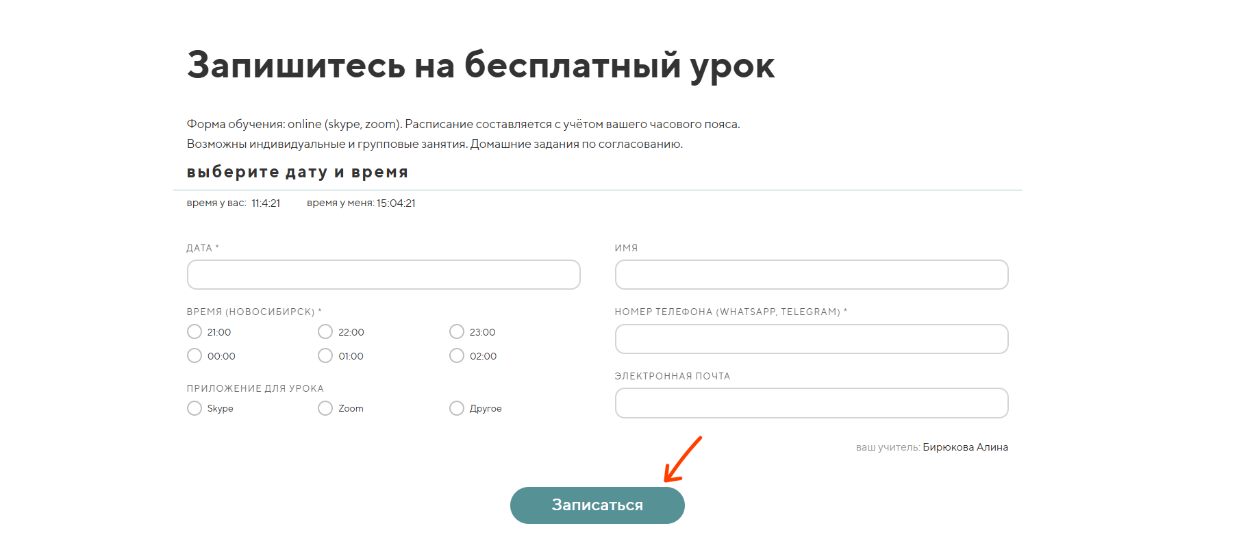Select the 01:00 time slot
The width and height of the screenshot is (1241, 552).
click(325, 355)
